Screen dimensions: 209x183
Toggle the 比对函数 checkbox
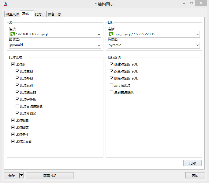coord(13,127)
